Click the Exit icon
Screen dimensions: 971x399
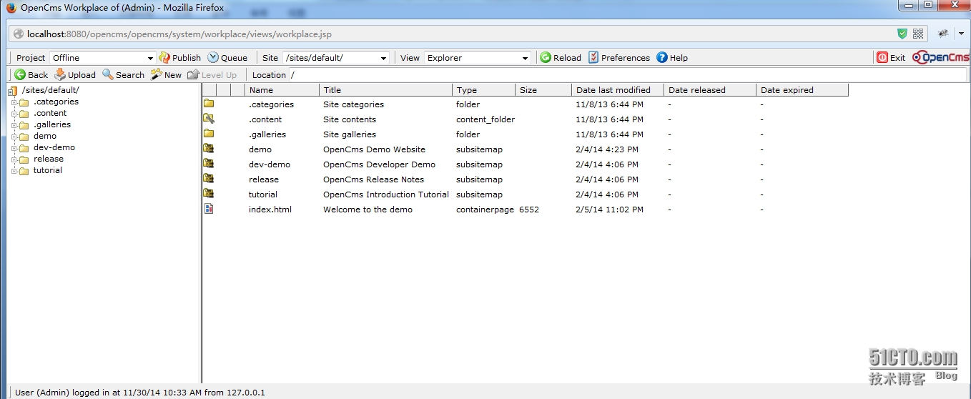tap(882, 58)
